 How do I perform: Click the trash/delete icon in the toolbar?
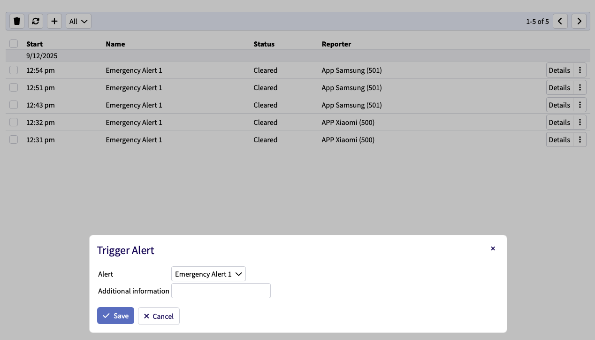16,21
